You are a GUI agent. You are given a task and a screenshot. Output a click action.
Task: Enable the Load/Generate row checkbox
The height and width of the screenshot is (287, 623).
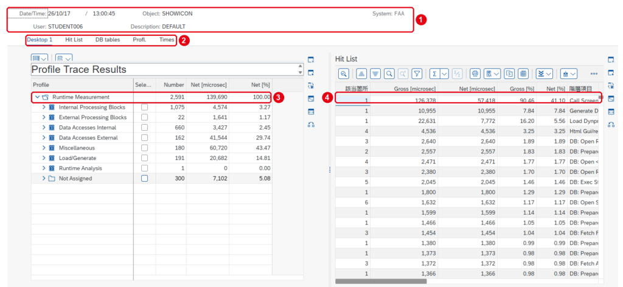pos(144,158)
